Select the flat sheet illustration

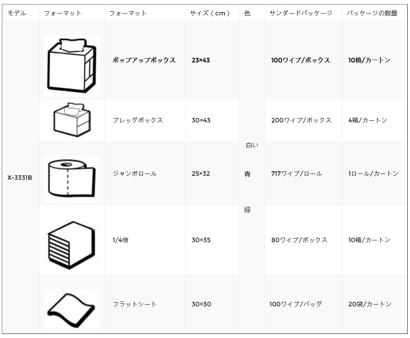click(x=72, y=310)
